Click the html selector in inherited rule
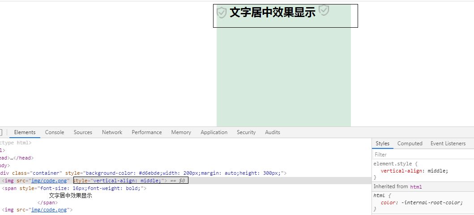The height and width of the screenshot is (215, 474). click(380, 195)
